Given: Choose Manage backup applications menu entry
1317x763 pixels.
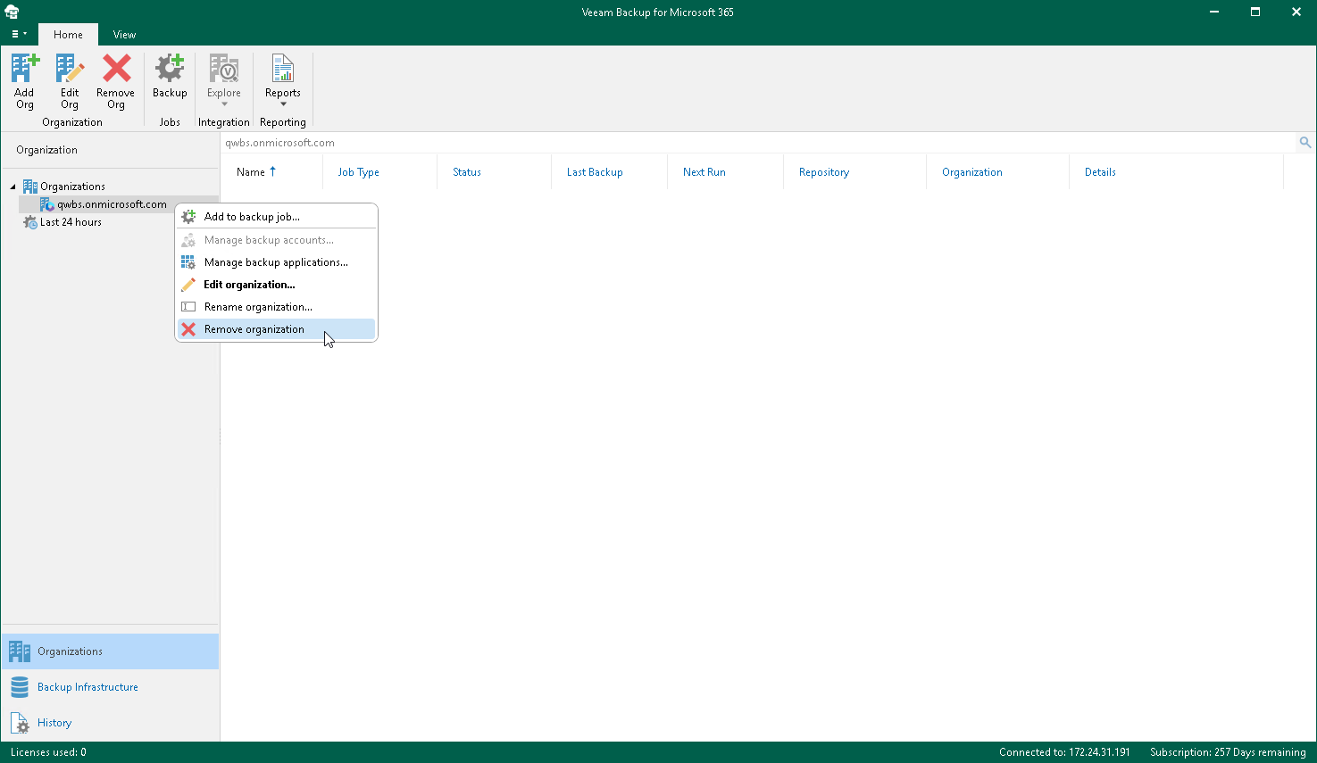Looking at the screenshot, I should coord(277,262).
